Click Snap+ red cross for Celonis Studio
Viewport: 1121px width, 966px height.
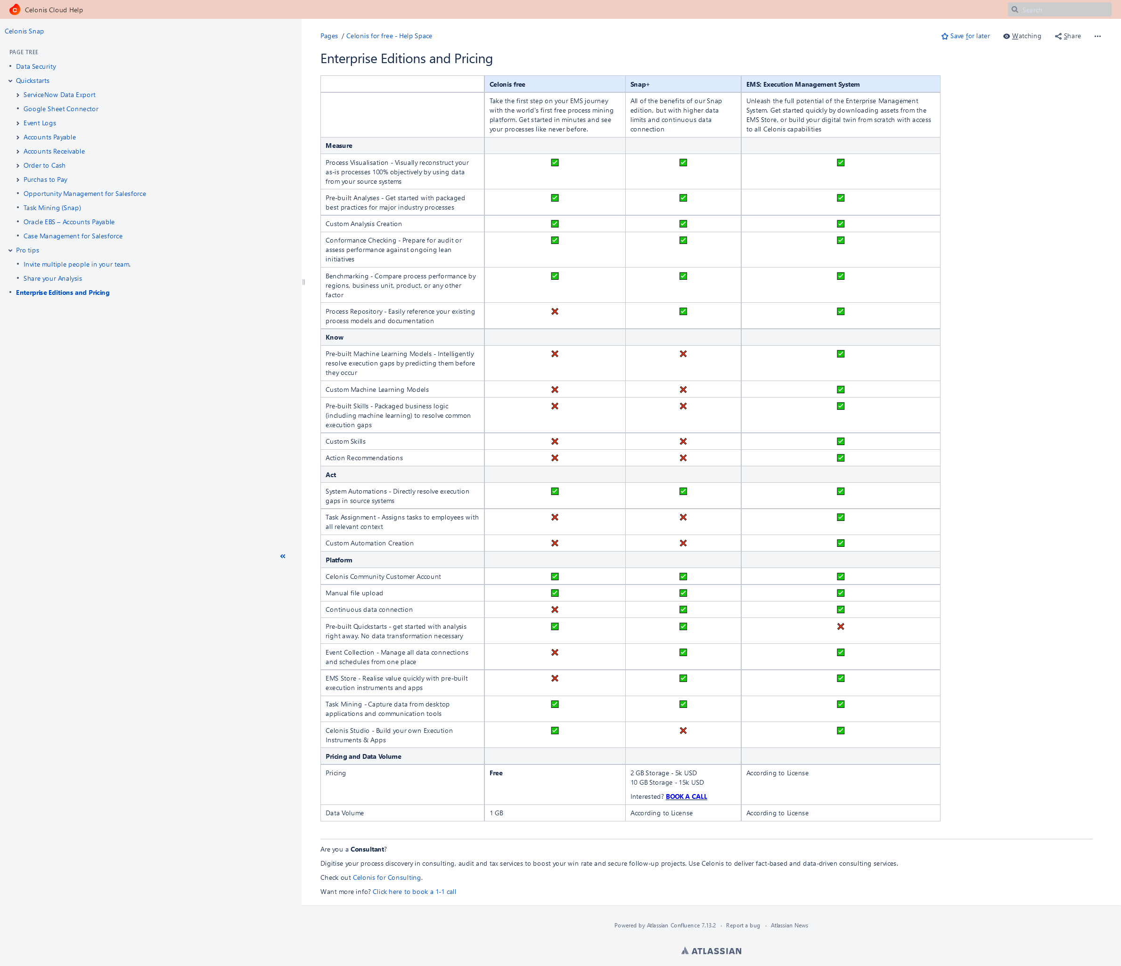tap(683, 730)
